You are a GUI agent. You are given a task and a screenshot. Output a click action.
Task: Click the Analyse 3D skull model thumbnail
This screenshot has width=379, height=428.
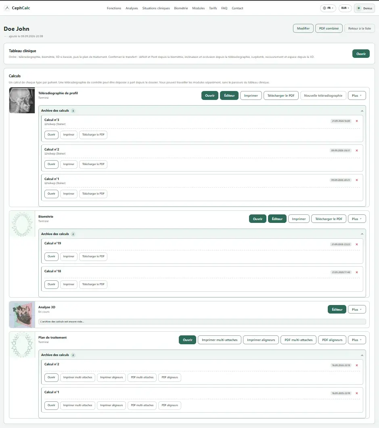point(22,314)
